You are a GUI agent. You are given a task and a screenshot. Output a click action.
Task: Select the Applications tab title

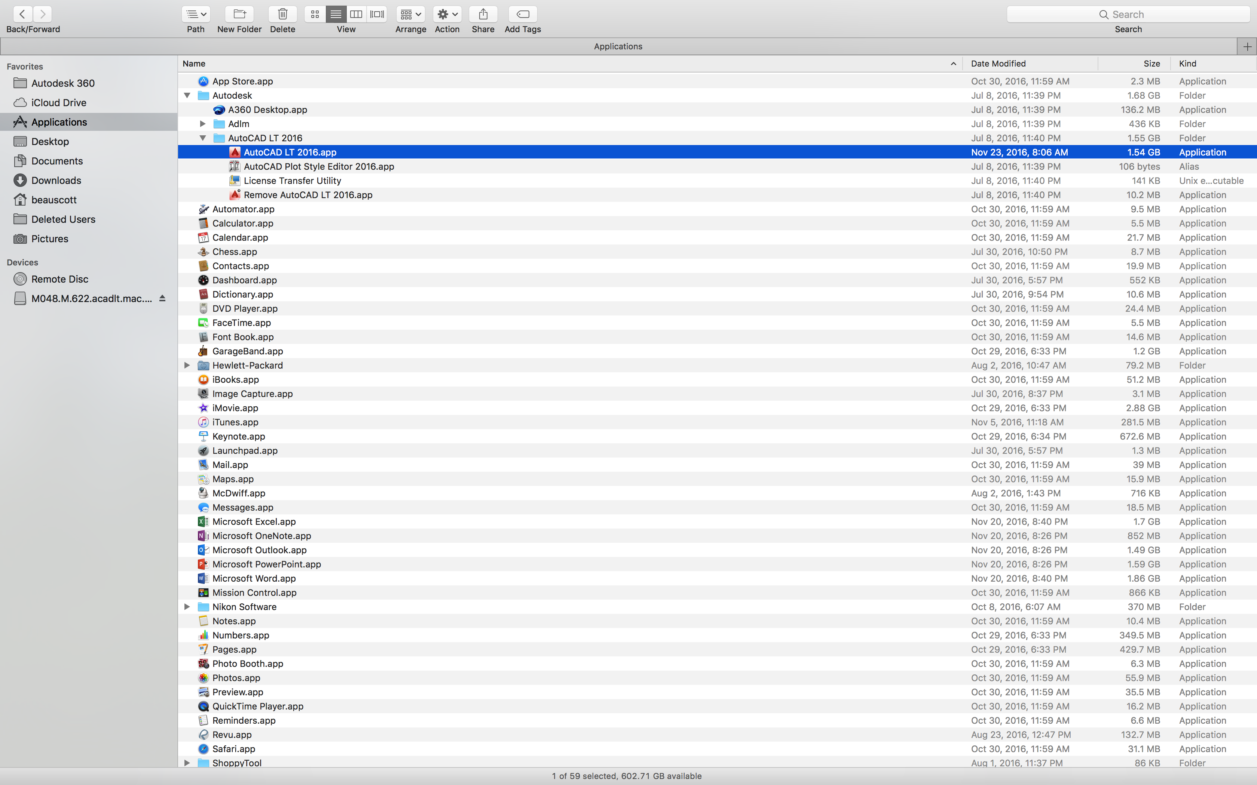pos(618,46)
